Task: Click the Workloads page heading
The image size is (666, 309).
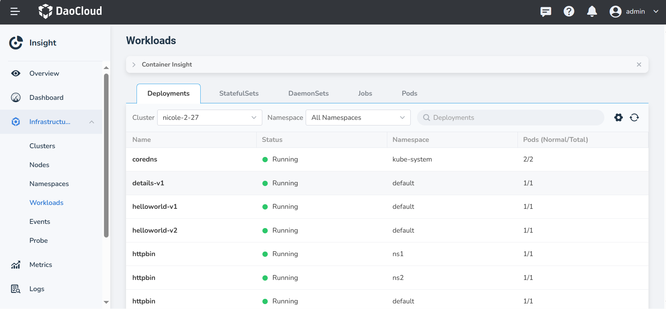Action: pos(151,41)
